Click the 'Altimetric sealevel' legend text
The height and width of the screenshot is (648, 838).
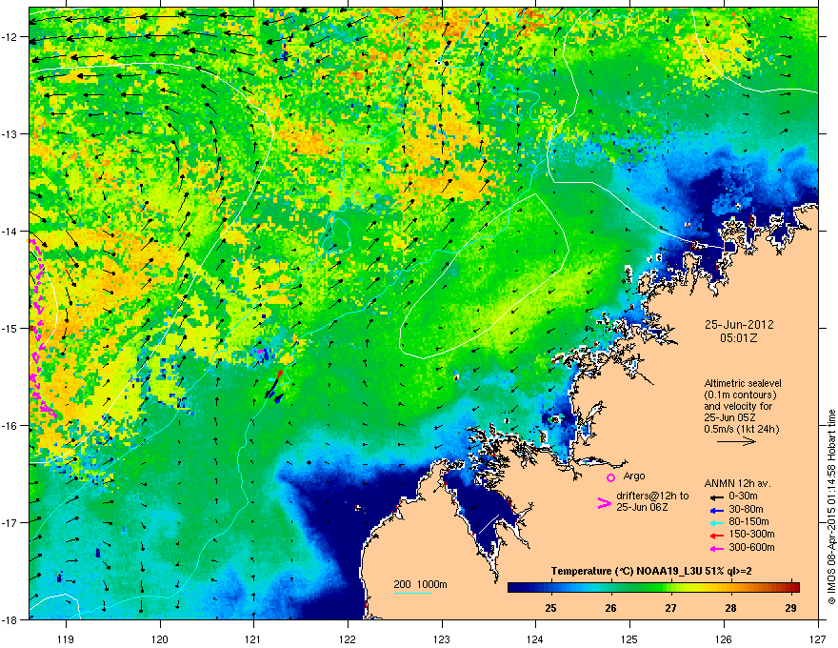pyautogui.click(x=743, y=383)
